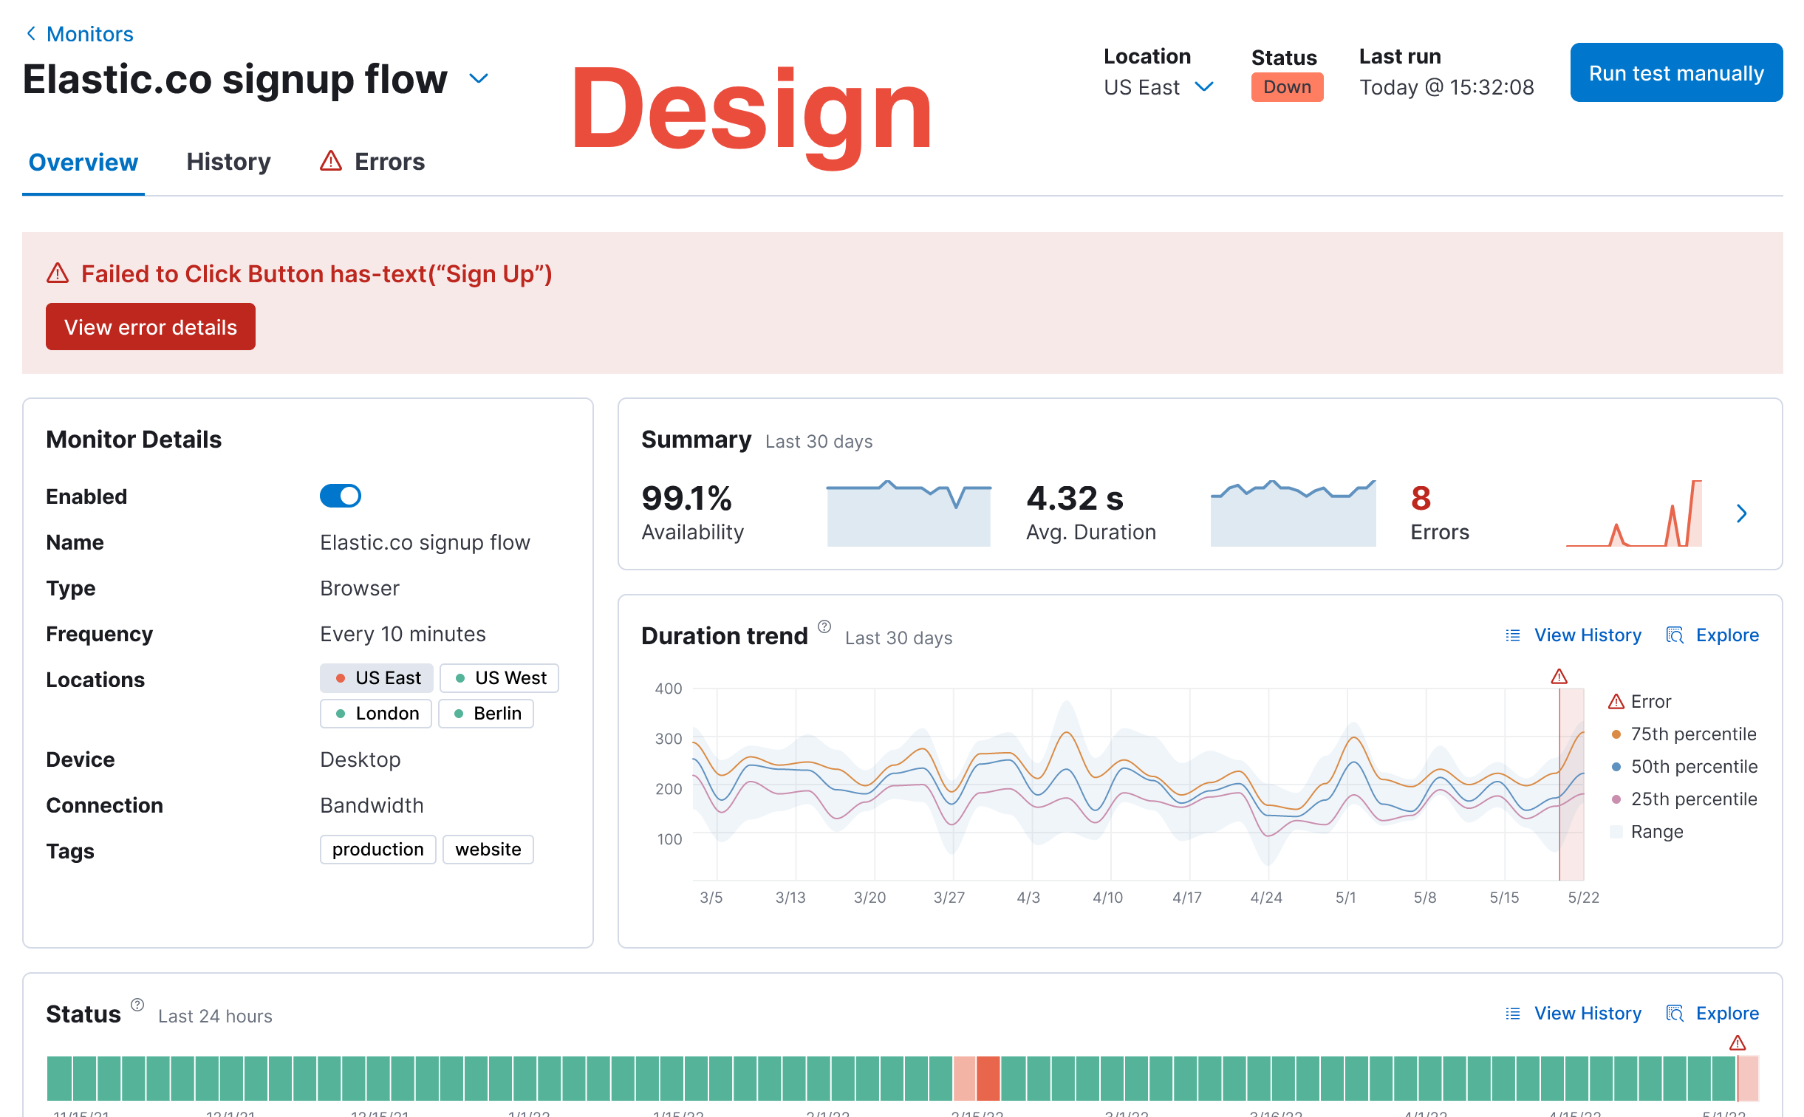The width and height of the screenshot is (1804, 1117).
Task: Click the error warning marker above the duration chart
Action: [1559, 675]
